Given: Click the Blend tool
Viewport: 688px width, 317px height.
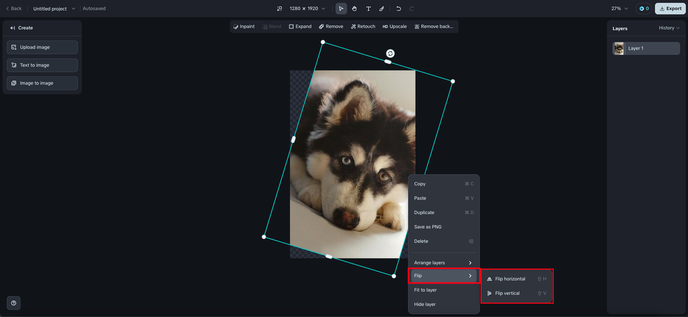Looking at the screenshot, I should point(271,26).
